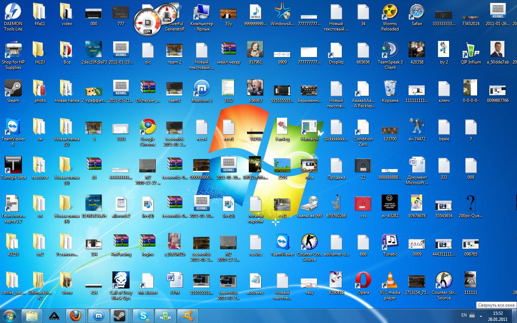Launch Google Chrome desktop shortcut
Screen dimensions: 517x323
(148, 132)
